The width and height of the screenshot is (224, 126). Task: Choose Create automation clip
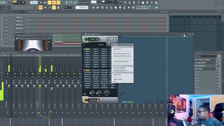[122, 62]
